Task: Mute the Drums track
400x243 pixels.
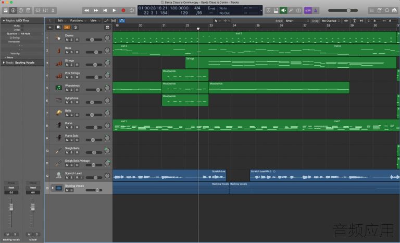Action: point(67,40)
